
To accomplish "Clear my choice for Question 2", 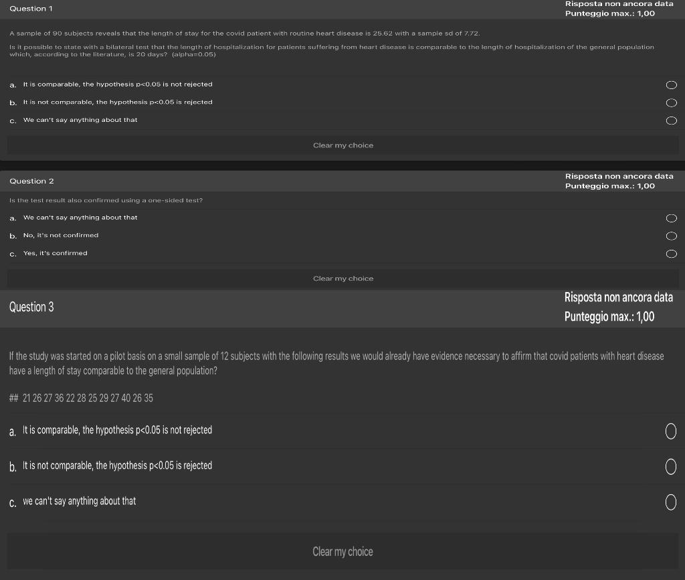I will (343, 279).
